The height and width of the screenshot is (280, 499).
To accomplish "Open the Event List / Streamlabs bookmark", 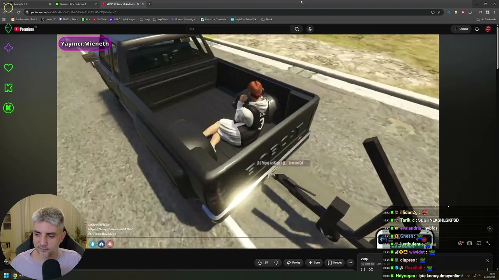I will click(214, 19).
